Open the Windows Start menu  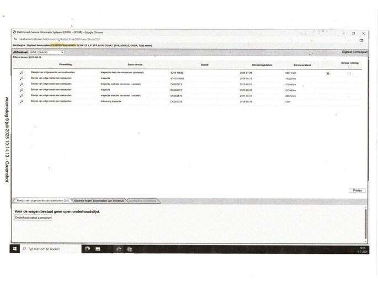coord(15,249)
